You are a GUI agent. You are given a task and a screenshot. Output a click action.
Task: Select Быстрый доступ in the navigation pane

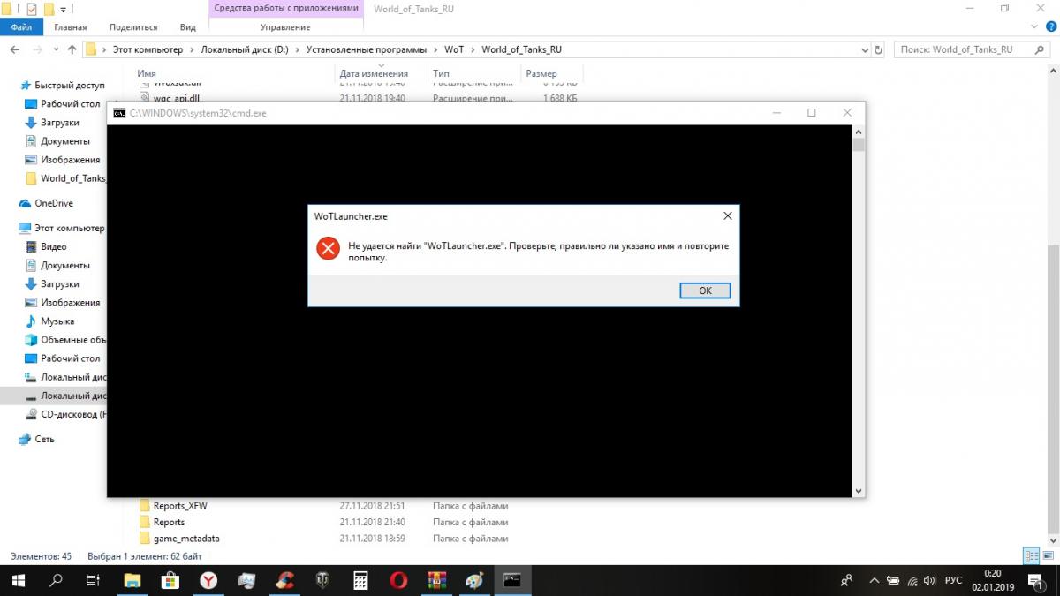tap(69, 86)
